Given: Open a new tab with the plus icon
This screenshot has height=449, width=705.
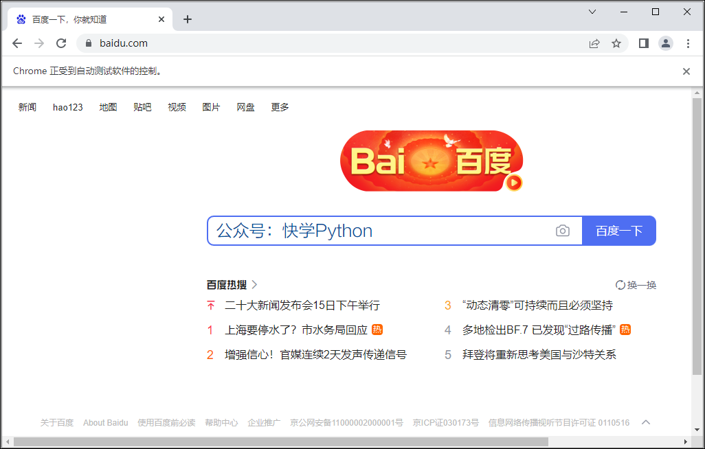Looking at the screenshot, I should (x=188, y=19).
